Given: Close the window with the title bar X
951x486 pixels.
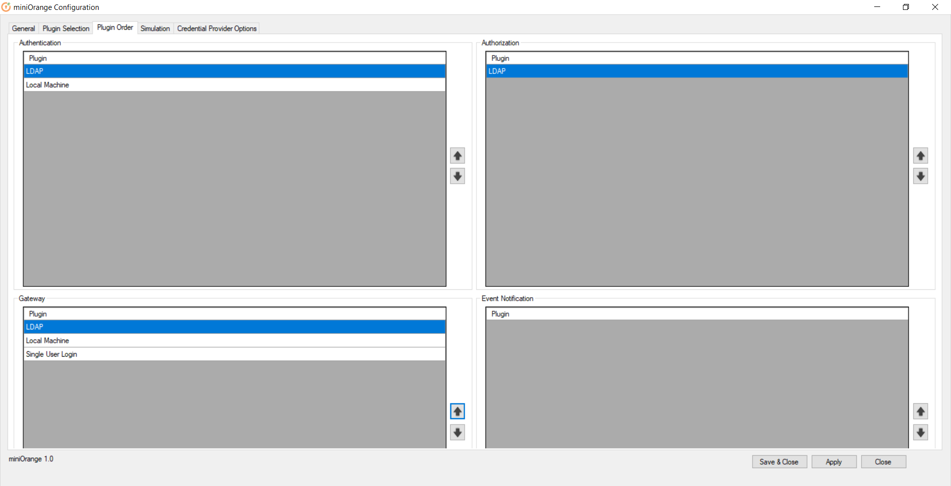Looking at the screenshot, I should click(935, 7).
